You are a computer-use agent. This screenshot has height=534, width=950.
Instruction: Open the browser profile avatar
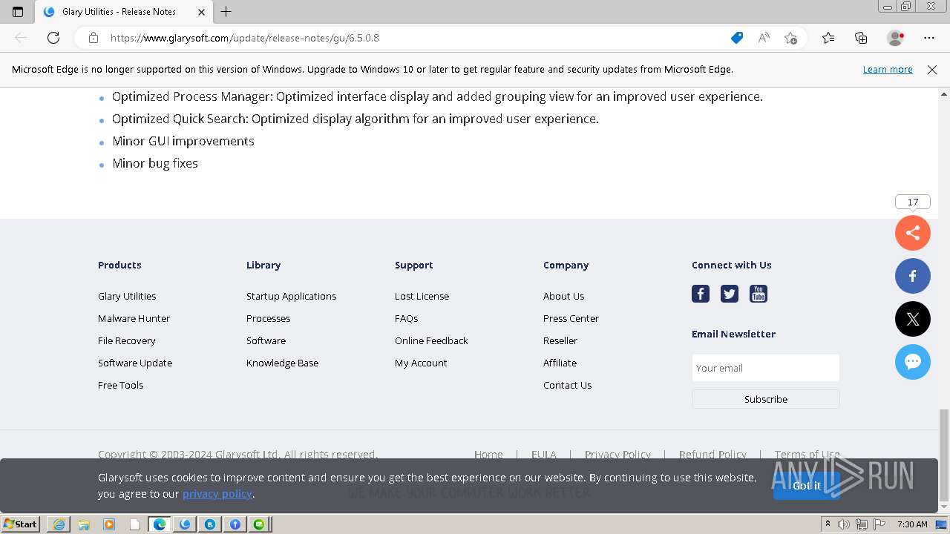click(x=896, y=38)
